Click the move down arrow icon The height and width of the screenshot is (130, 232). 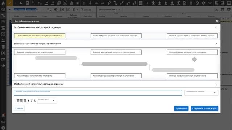pyautogui.click(x=90, y=3)
